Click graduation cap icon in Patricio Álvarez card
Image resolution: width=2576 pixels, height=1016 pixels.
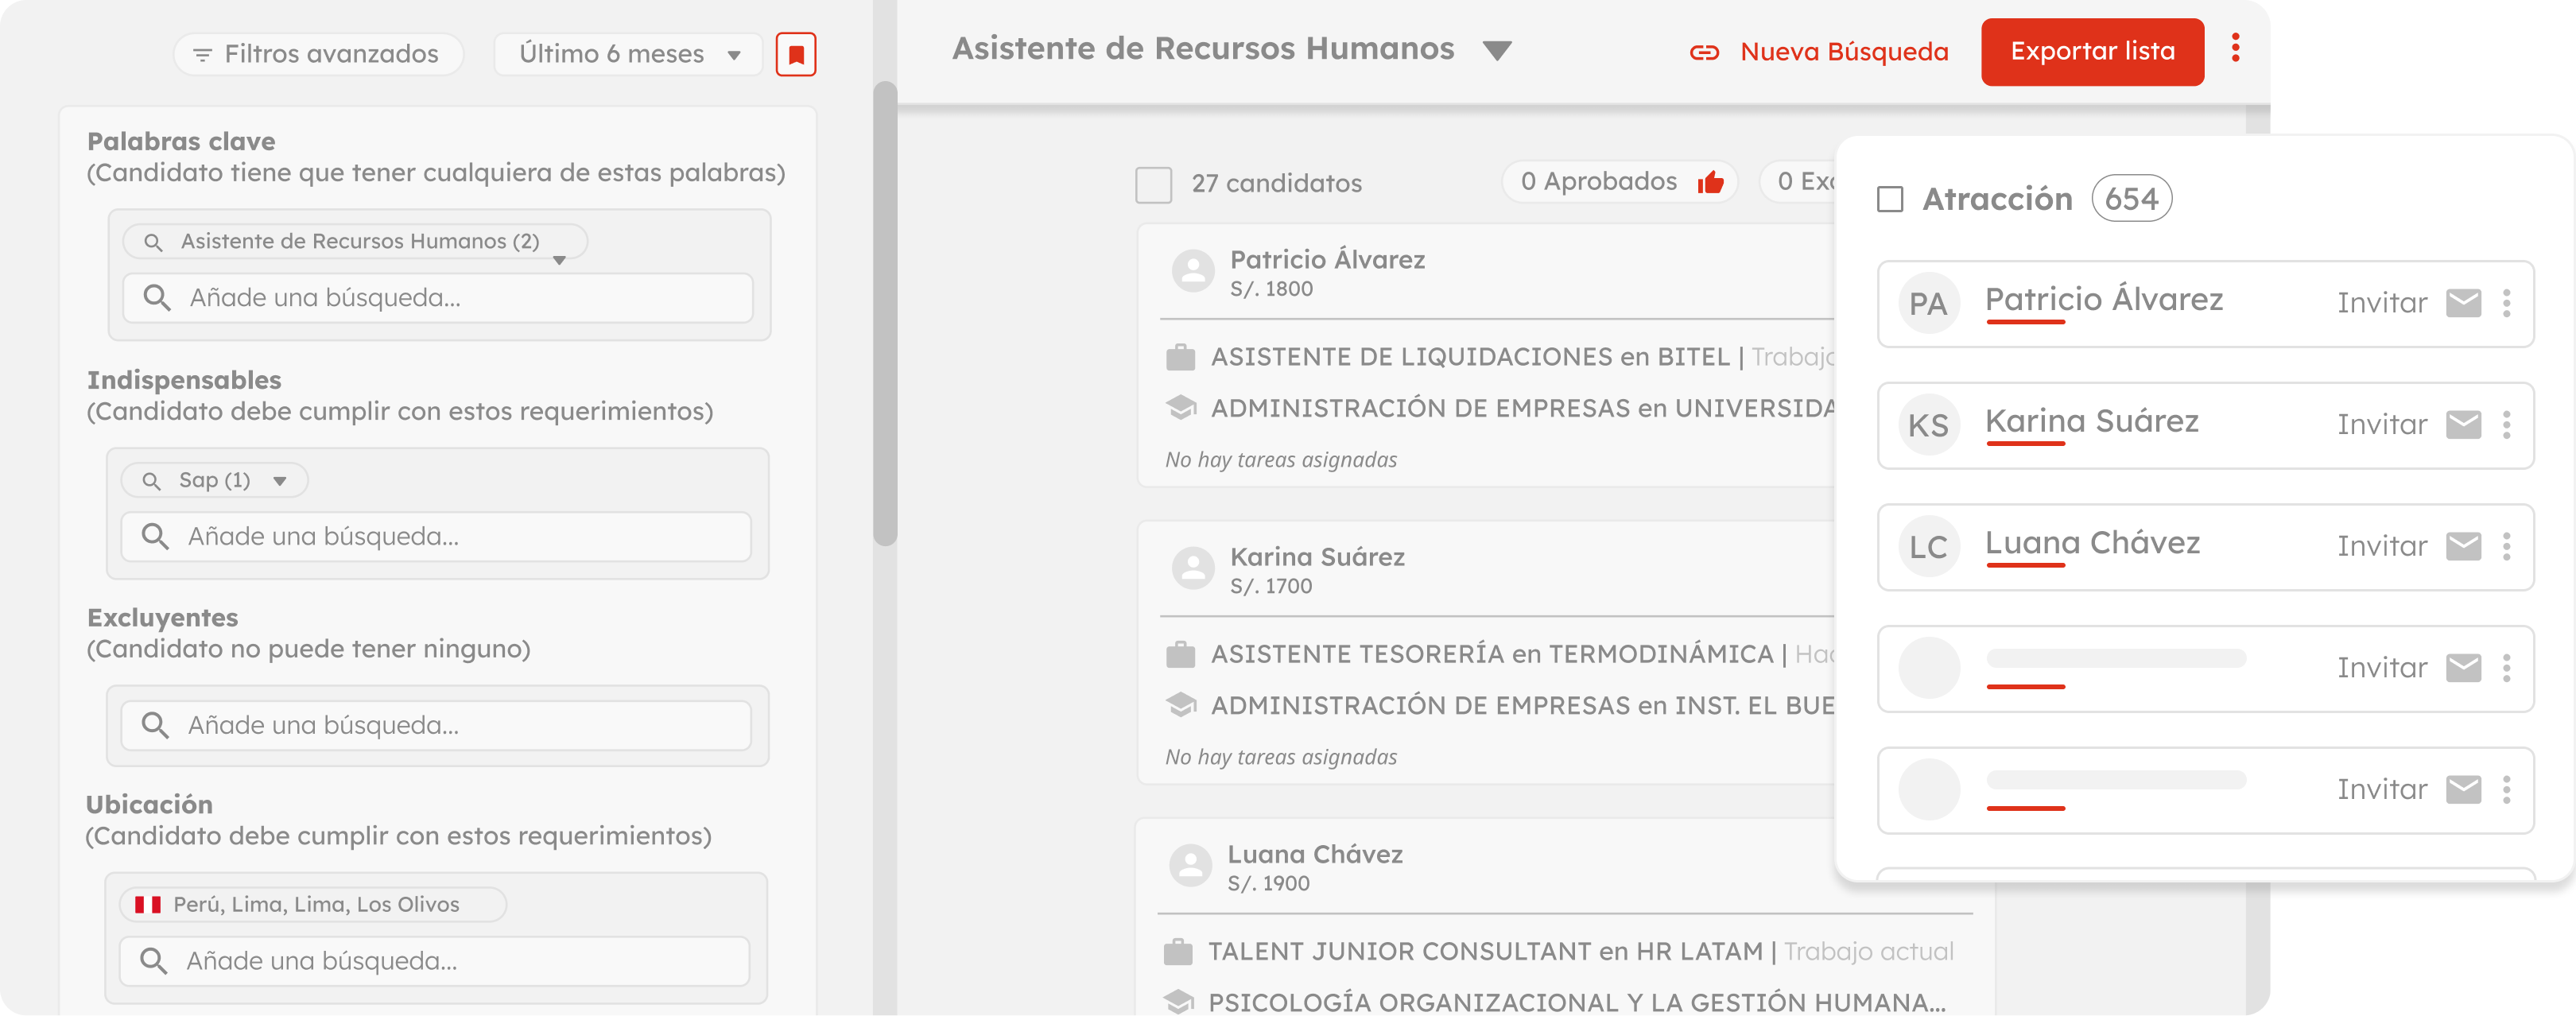pos(1181,408)
